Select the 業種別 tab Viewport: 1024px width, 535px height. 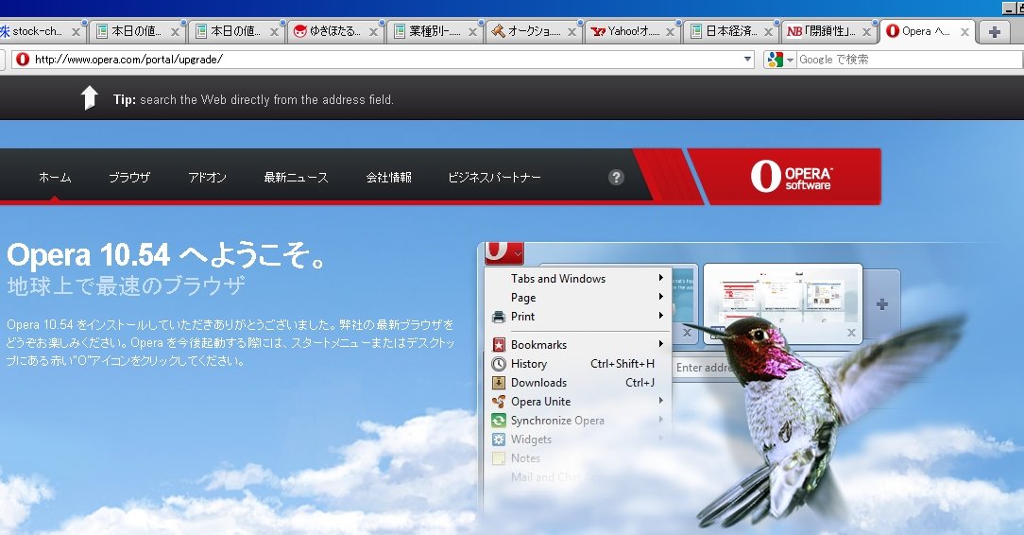coord(433,31)
